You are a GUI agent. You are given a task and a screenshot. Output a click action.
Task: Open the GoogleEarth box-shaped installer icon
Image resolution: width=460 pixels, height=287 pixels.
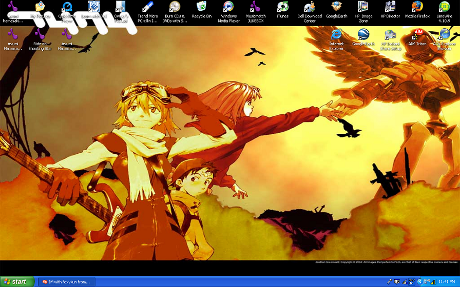pos(336,10)
